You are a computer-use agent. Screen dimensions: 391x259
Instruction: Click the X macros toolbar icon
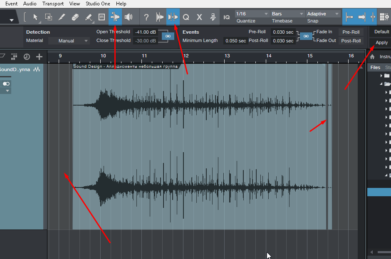click(x=199, y=17)
